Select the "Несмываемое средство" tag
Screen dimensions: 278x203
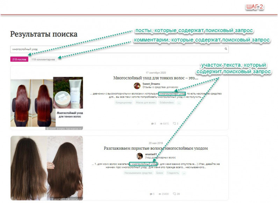tap(138, 173)
